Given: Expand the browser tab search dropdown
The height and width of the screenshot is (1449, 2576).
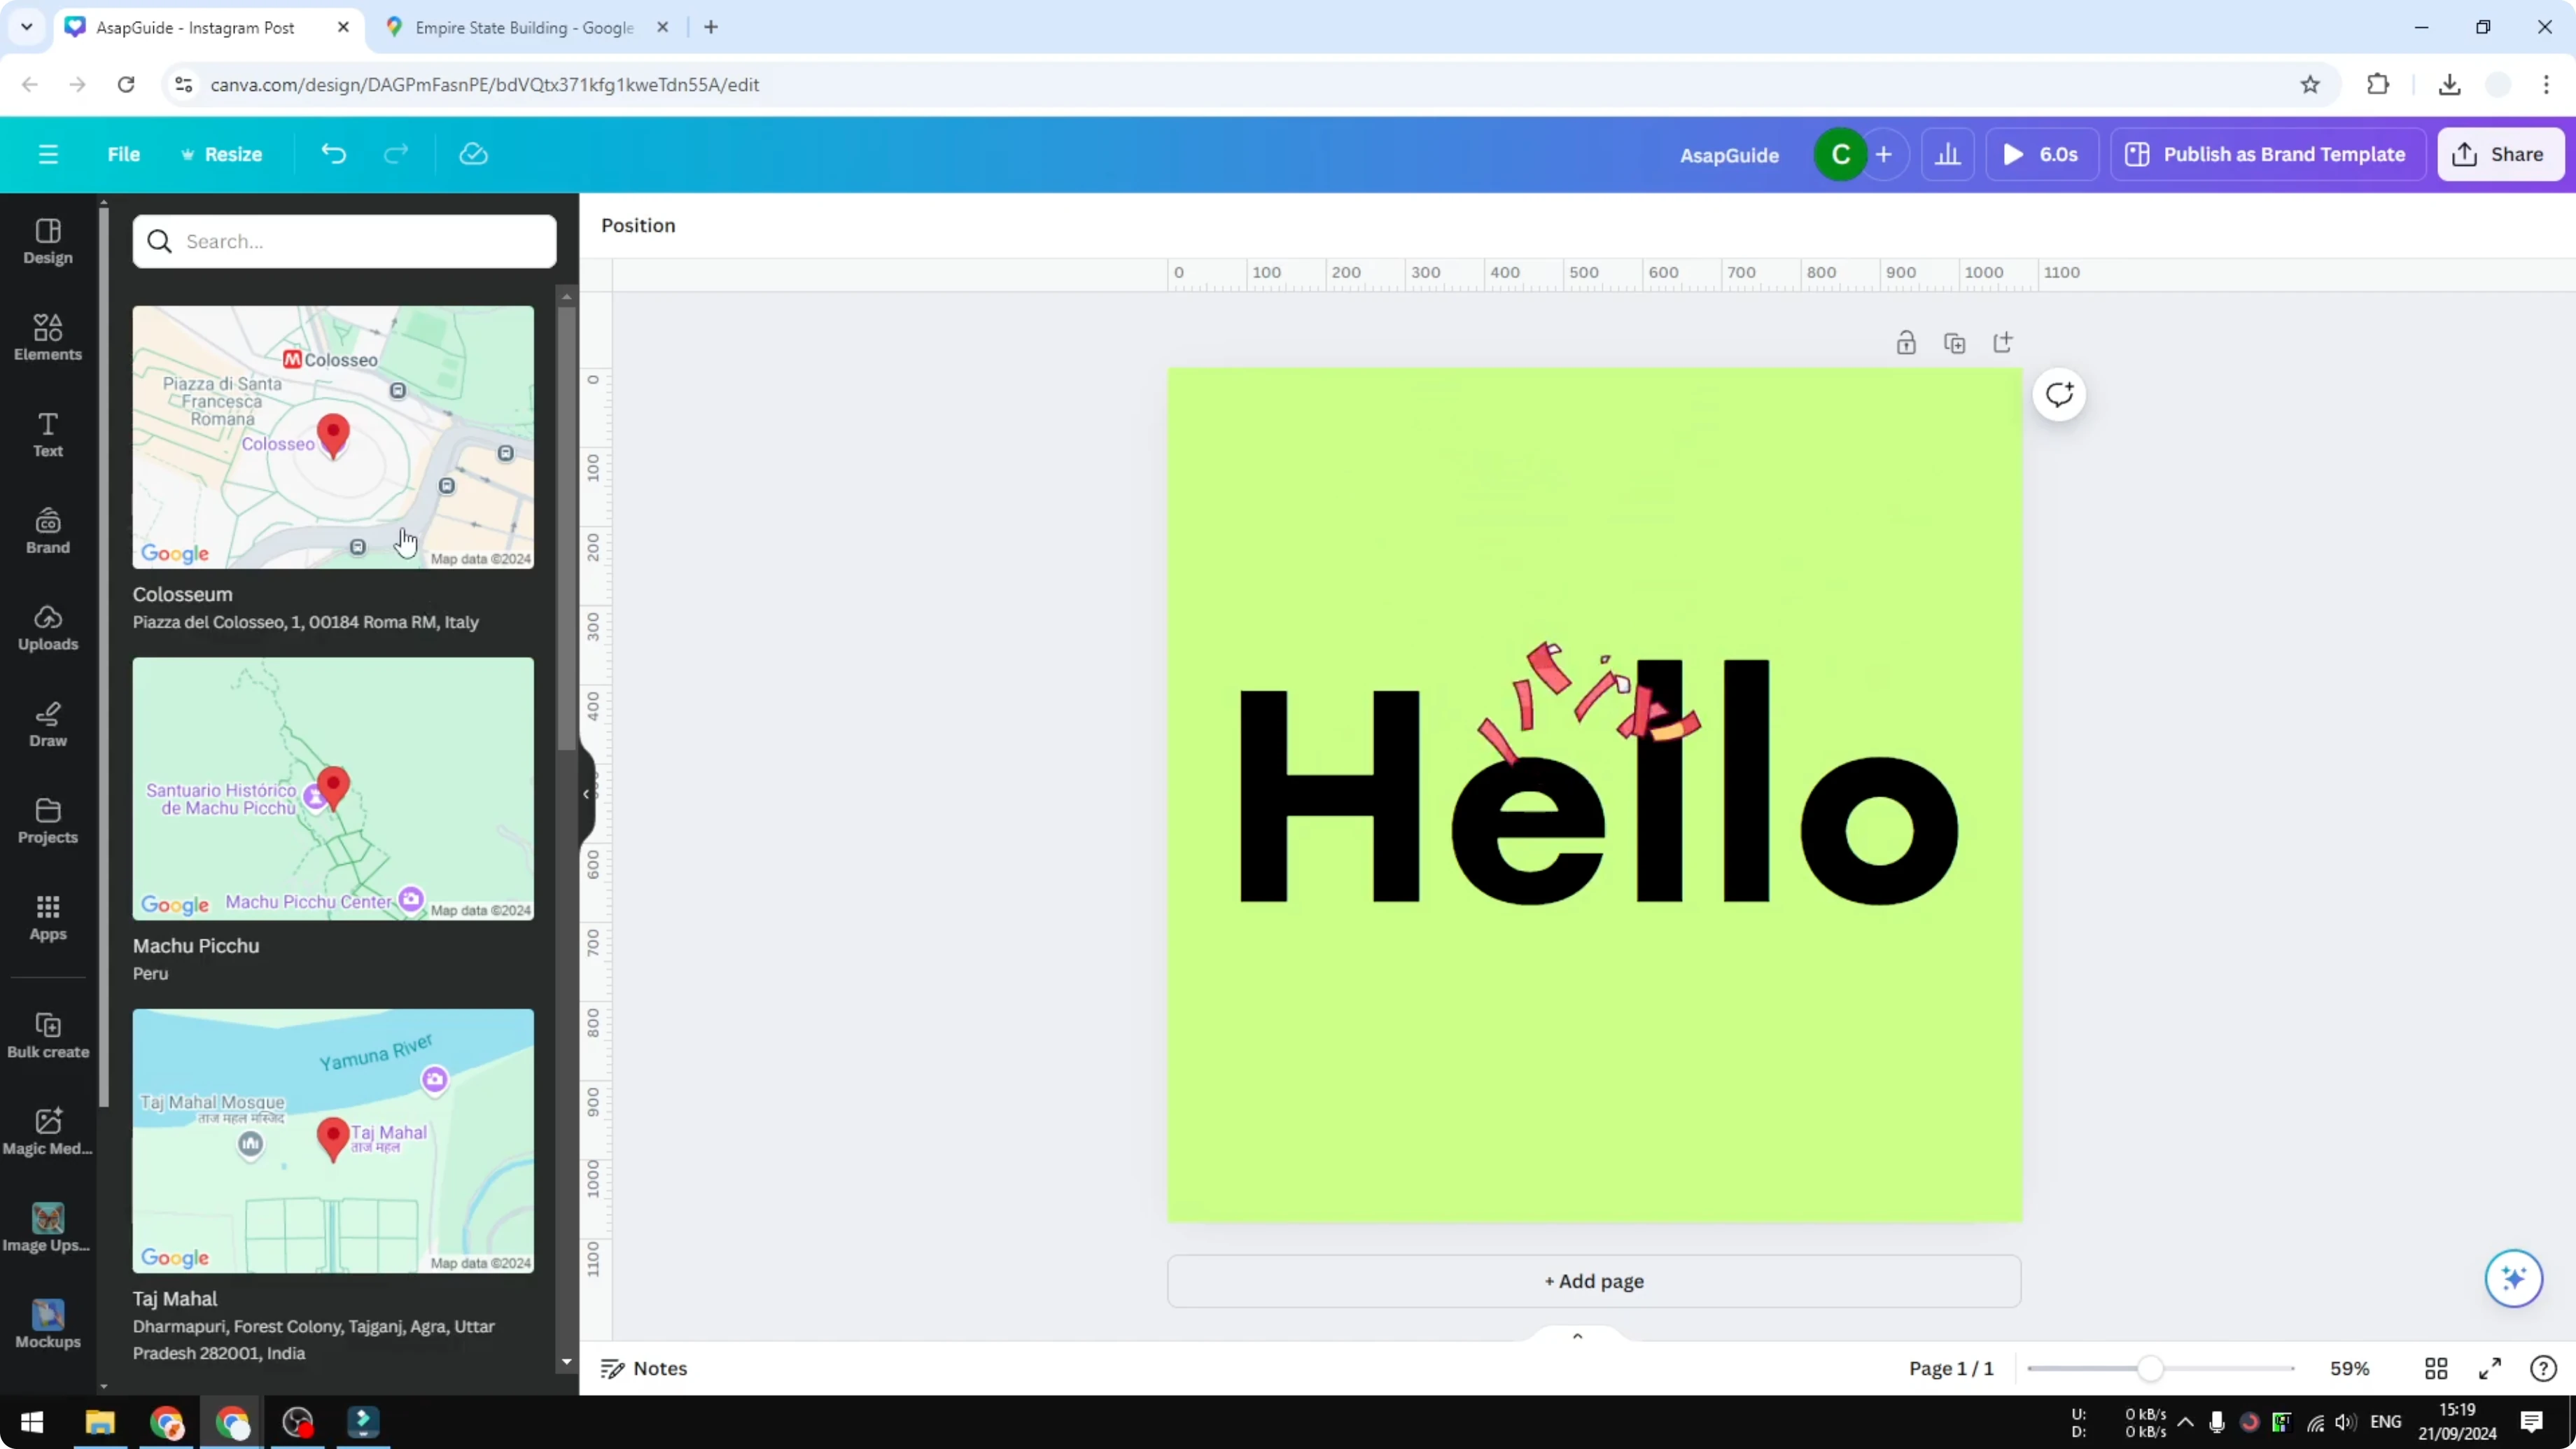Looking at the screenshot, I should (x=27, y=27).
